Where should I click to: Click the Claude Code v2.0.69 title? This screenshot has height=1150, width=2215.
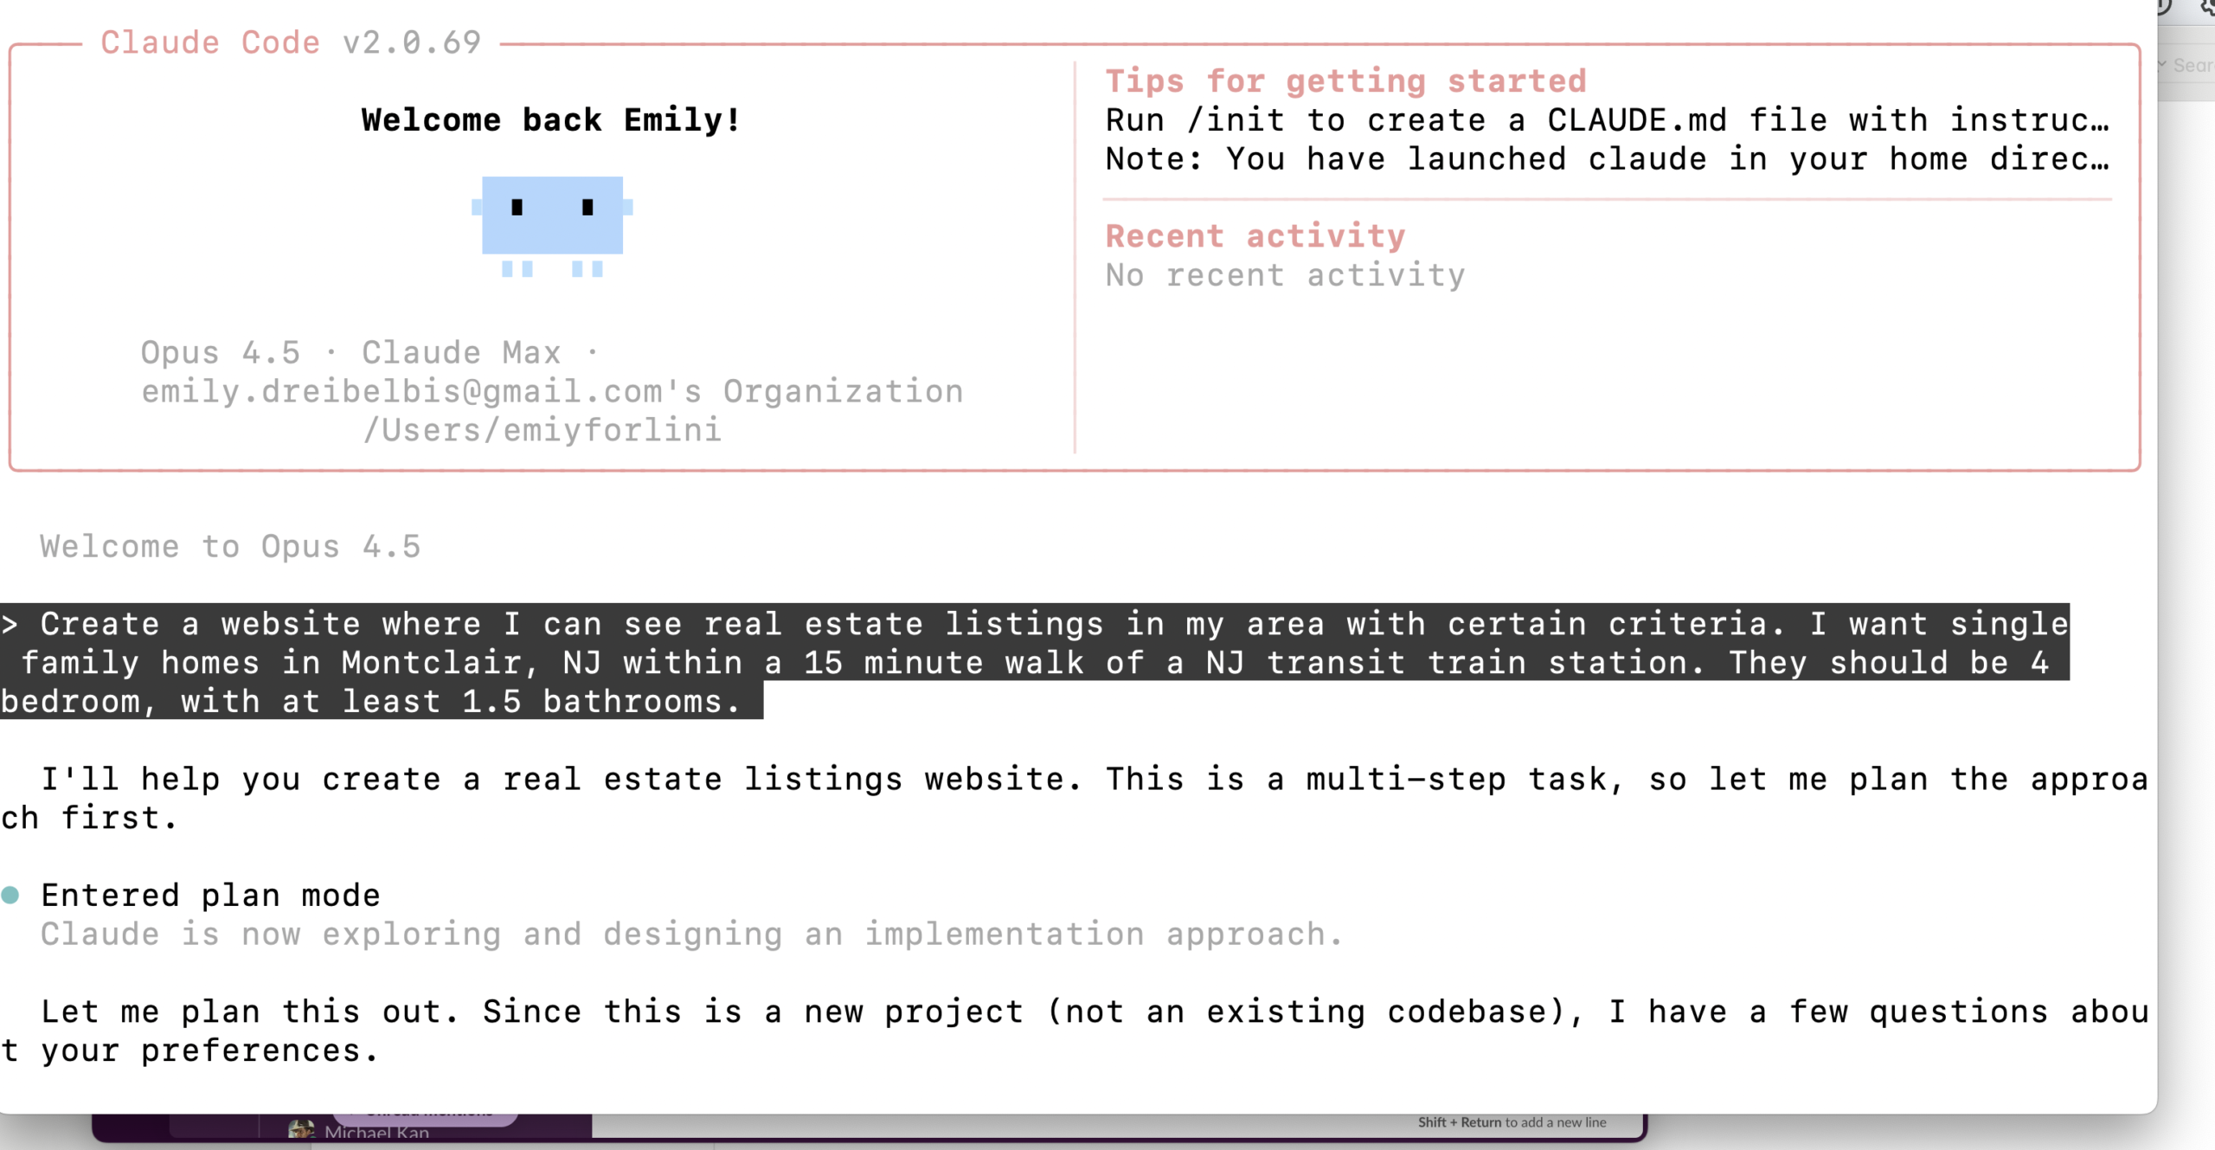[x=291, y=42]
